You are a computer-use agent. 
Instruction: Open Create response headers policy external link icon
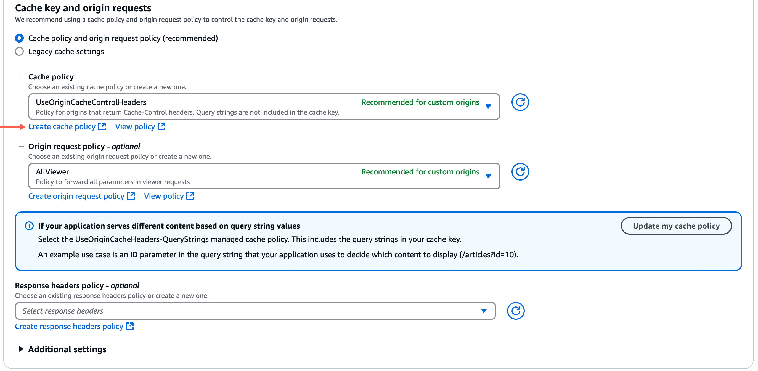[130, 326]
